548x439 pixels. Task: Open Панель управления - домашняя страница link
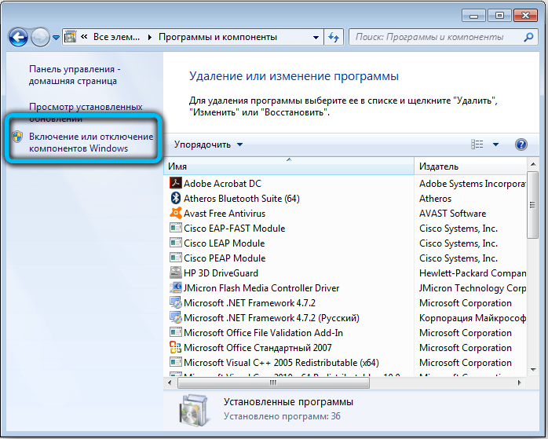point(75,75)
